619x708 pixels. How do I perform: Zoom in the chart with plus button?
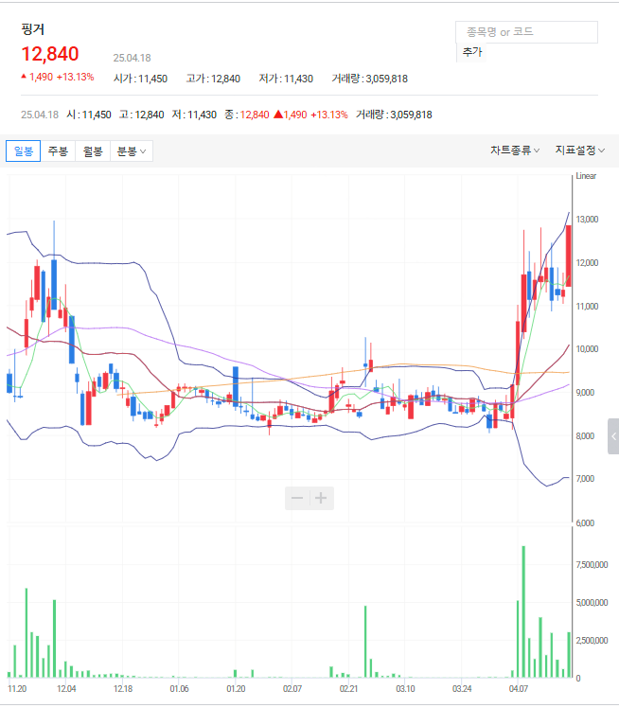321,498
